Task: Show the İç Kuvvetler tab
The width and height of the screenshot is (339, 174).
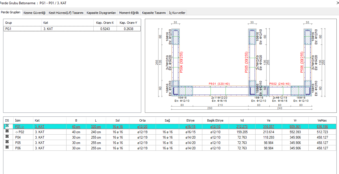Action: tap(177, 13)
